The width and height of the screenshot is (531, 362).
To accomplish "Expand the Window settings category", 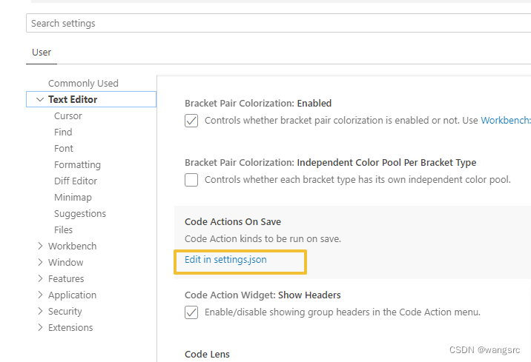I will coord(40,262).
